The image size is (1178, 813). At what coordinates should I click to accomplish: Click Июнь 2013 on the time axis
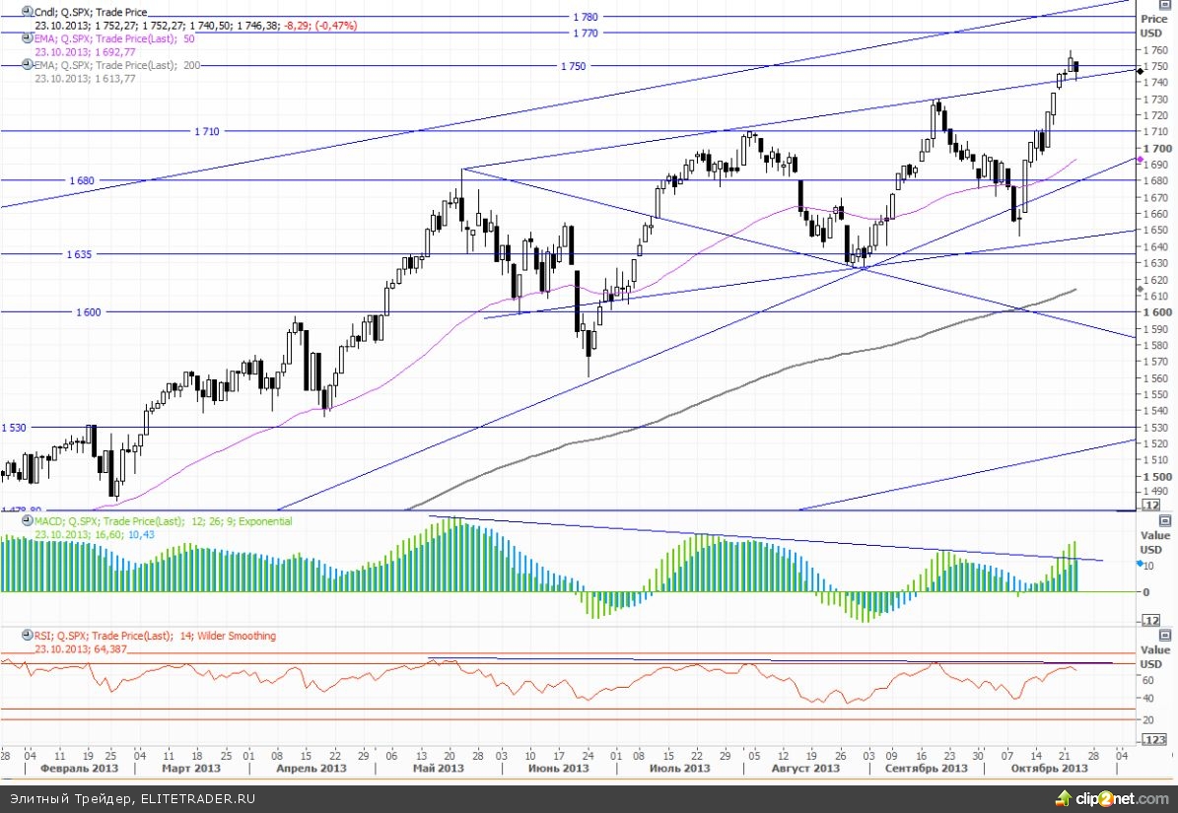click(x=558, y=768)
